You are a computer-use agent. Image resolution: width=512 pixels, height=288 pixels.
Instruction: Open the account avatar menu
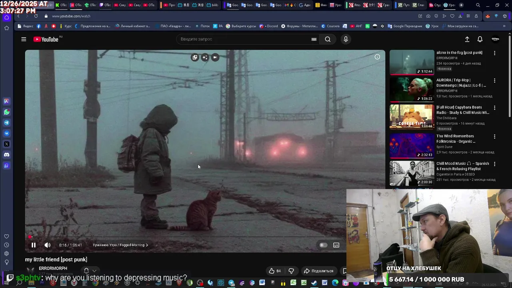pos(495,39)
